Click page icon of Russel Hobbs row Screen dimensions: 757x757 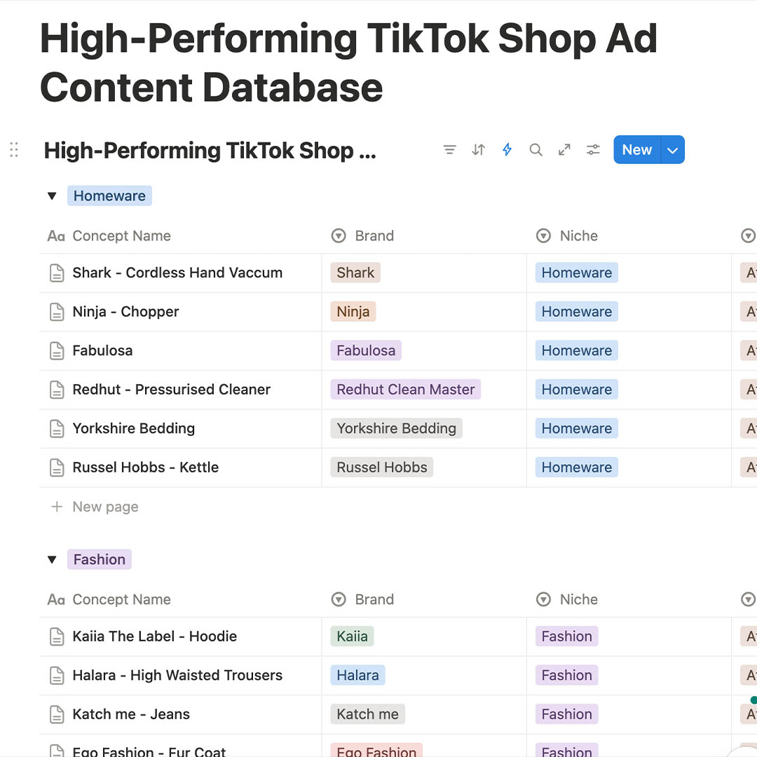(x=57, y=468)
